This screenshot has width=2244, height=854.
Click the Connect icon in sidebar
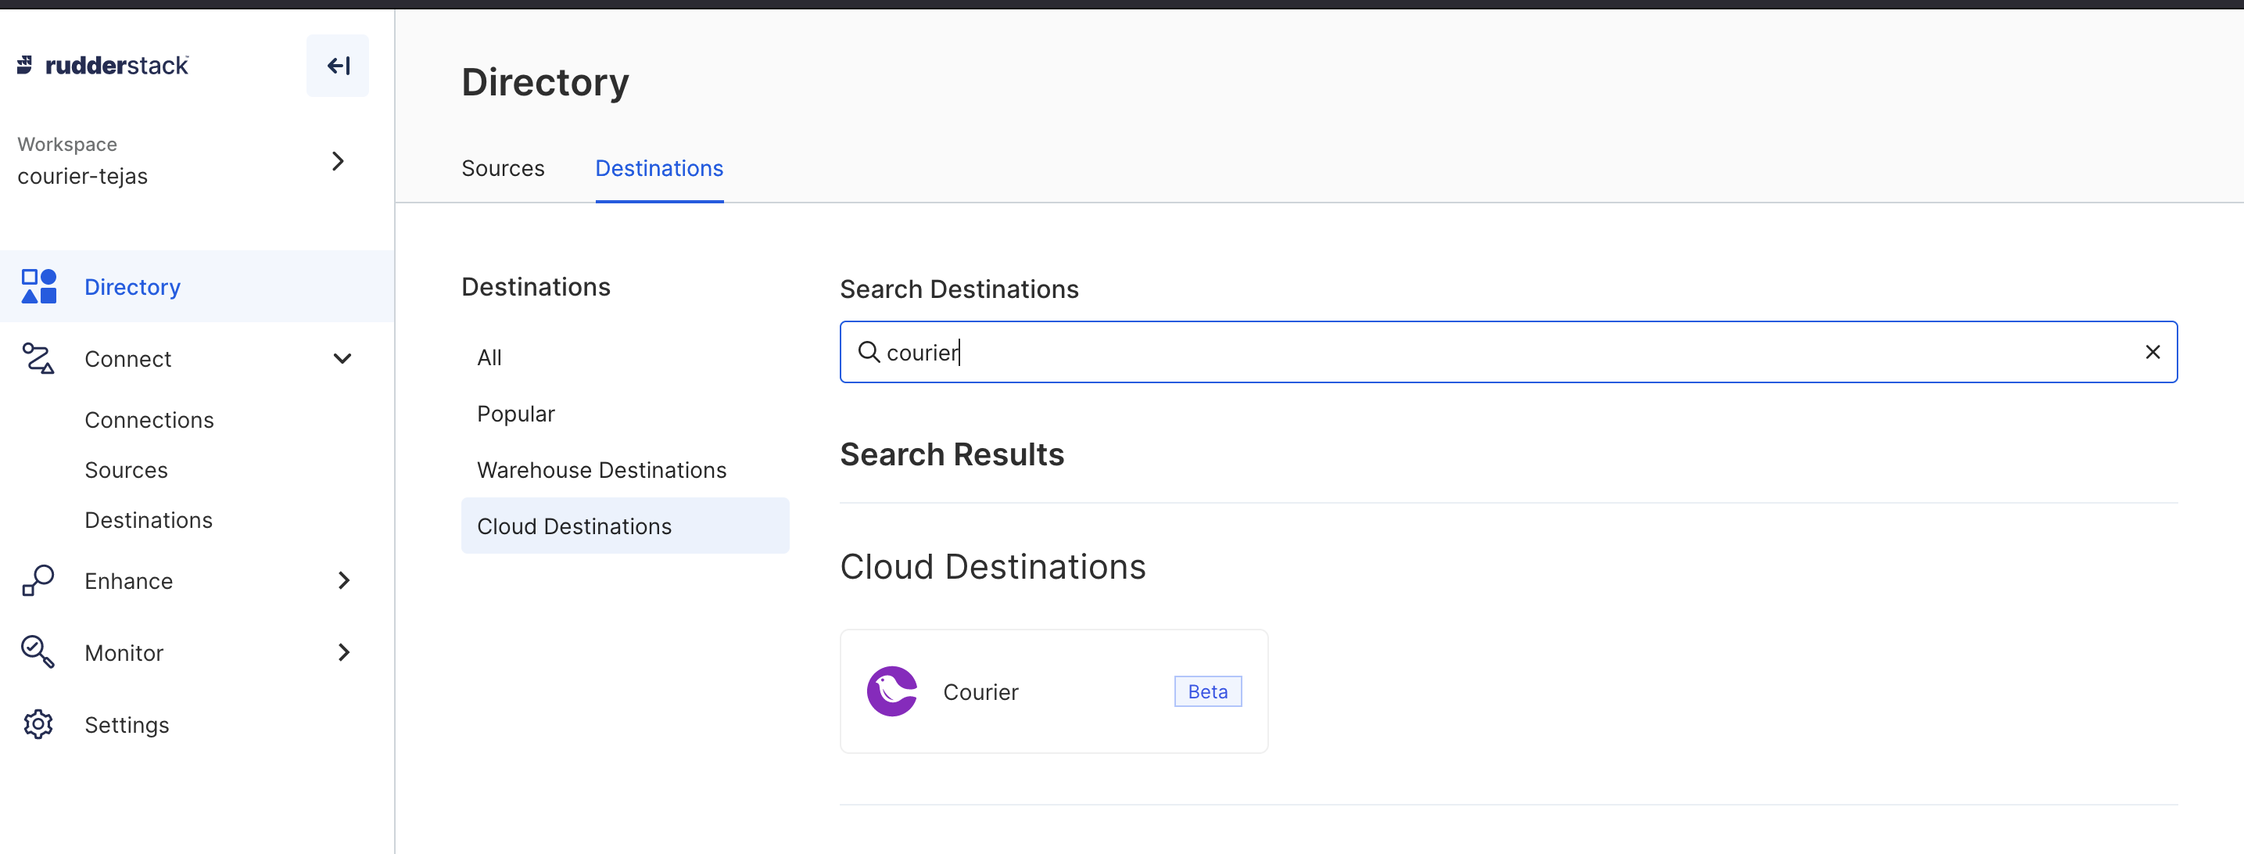click(x=38, y=358)
